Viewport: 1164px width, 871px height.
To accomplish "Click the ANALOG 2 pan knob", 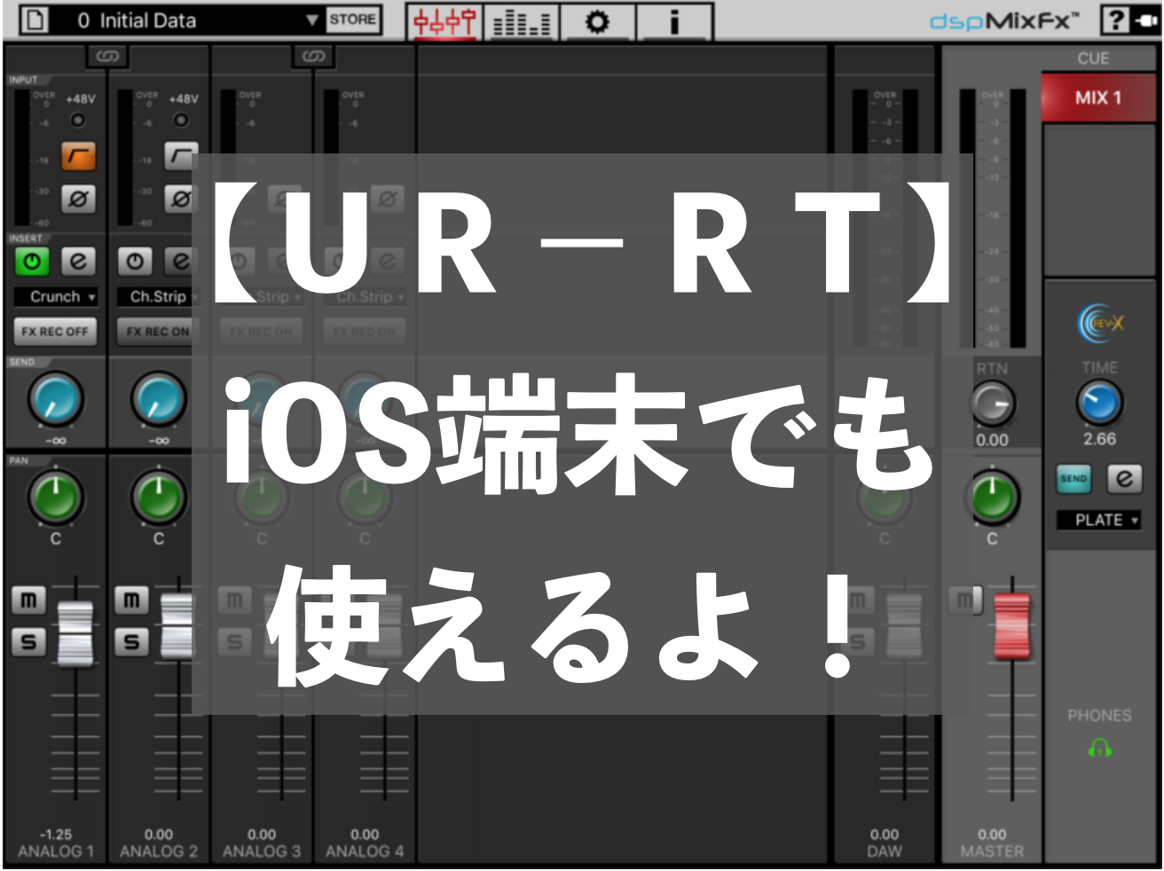I will (159, 498).
